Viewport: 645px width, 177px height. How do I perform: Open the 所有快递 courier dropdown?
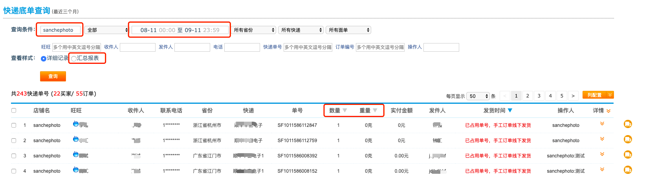pyautogui.click(x=301, y=30)
